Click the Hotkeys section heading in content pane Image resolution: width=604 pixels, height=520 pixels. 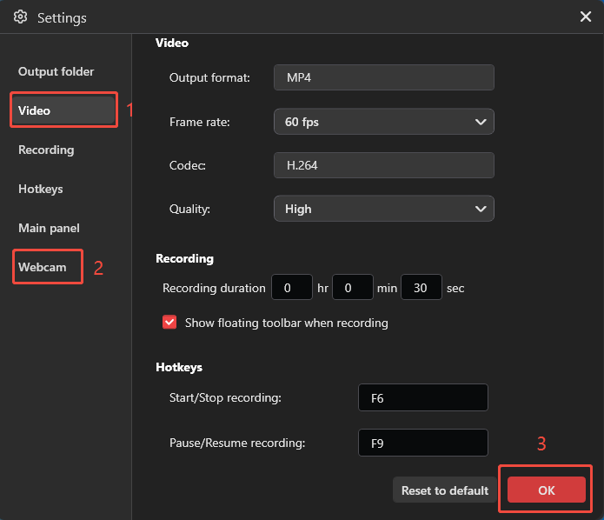(179, 367)
